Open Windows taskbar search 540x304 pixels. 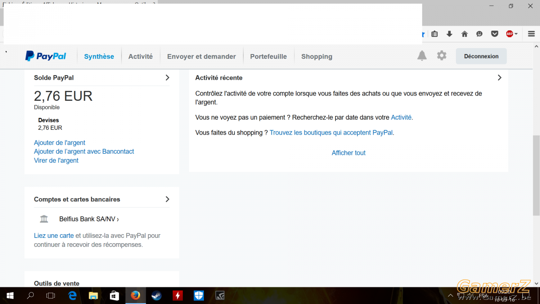pyautogui.click(x=31, y=295)
